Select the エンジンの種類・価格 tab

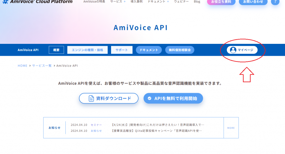pyautogui.click(x=87, y=50)
